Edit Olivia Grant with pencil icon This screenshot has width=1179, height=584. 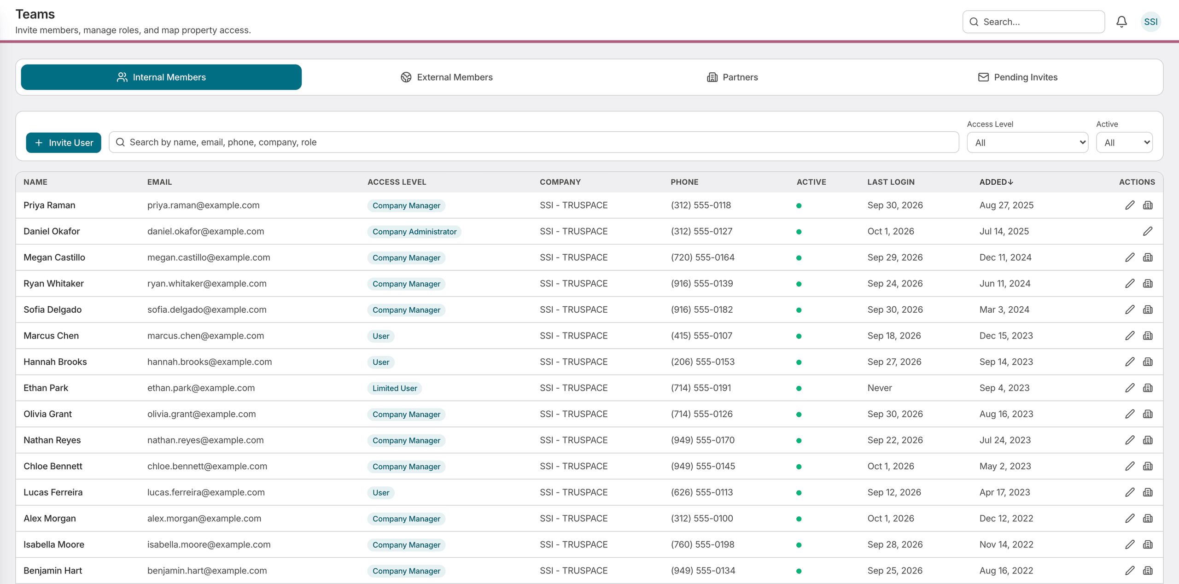1130,414
